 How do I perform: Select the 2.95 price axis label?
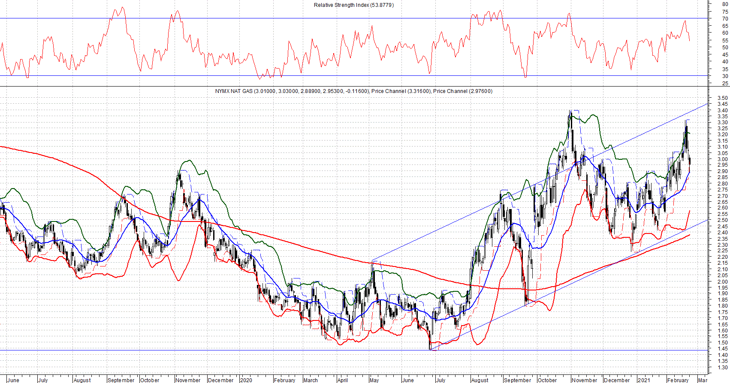(722, 165)
